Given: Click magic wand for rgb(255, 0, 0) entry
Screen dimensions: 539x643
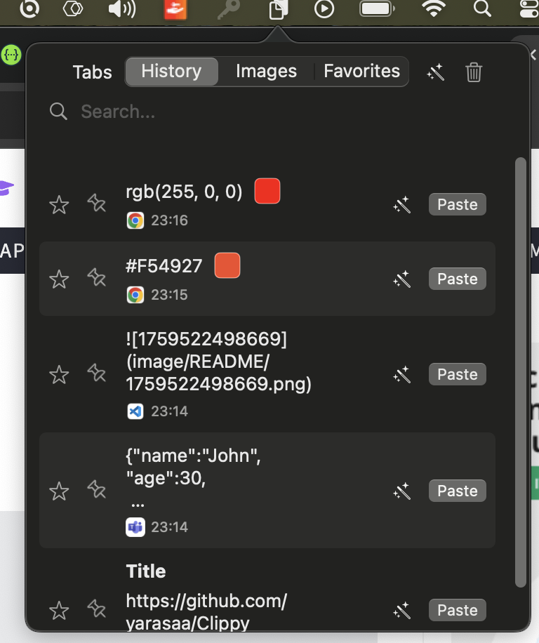Looking at the screenshot, I should pos(401,205).
